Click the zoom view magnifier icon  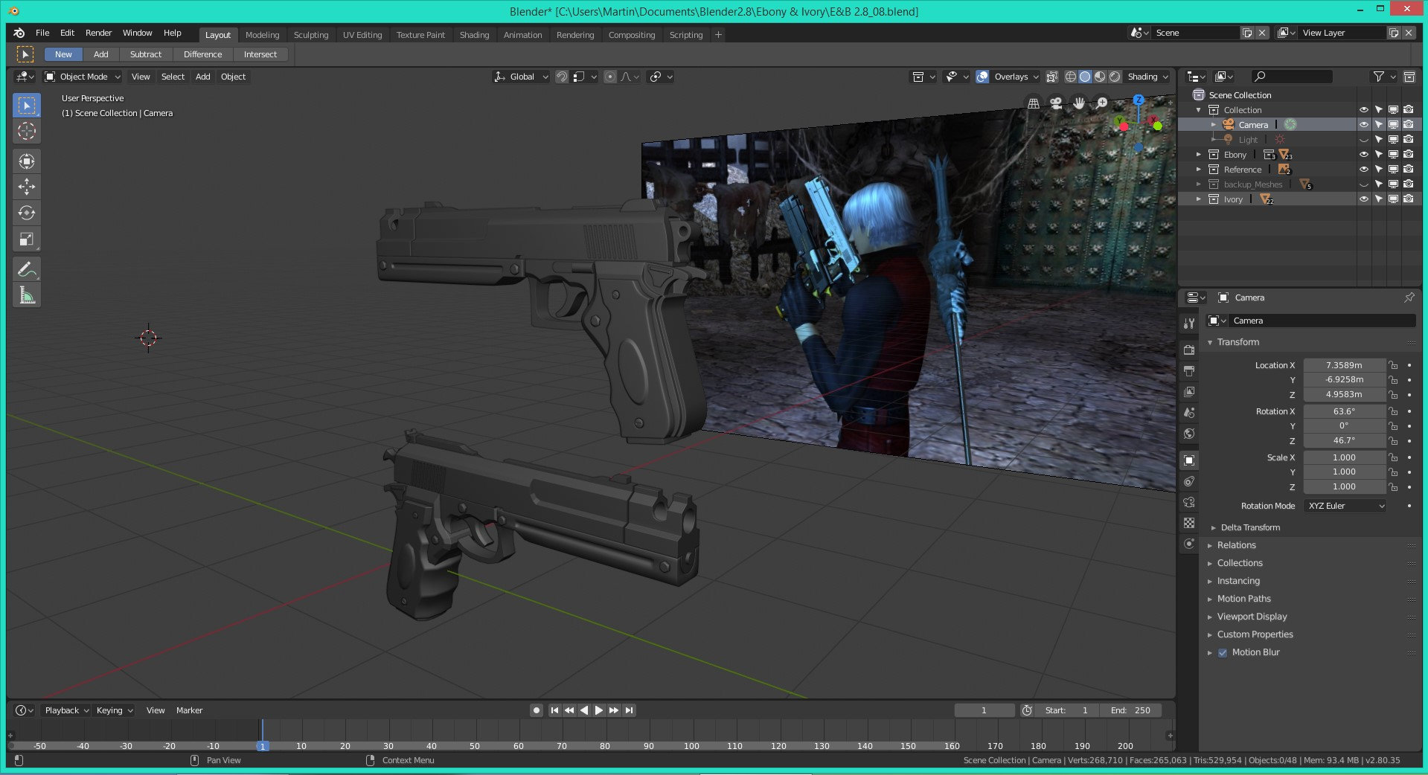pyautogui.click(x=1102, y=103)
